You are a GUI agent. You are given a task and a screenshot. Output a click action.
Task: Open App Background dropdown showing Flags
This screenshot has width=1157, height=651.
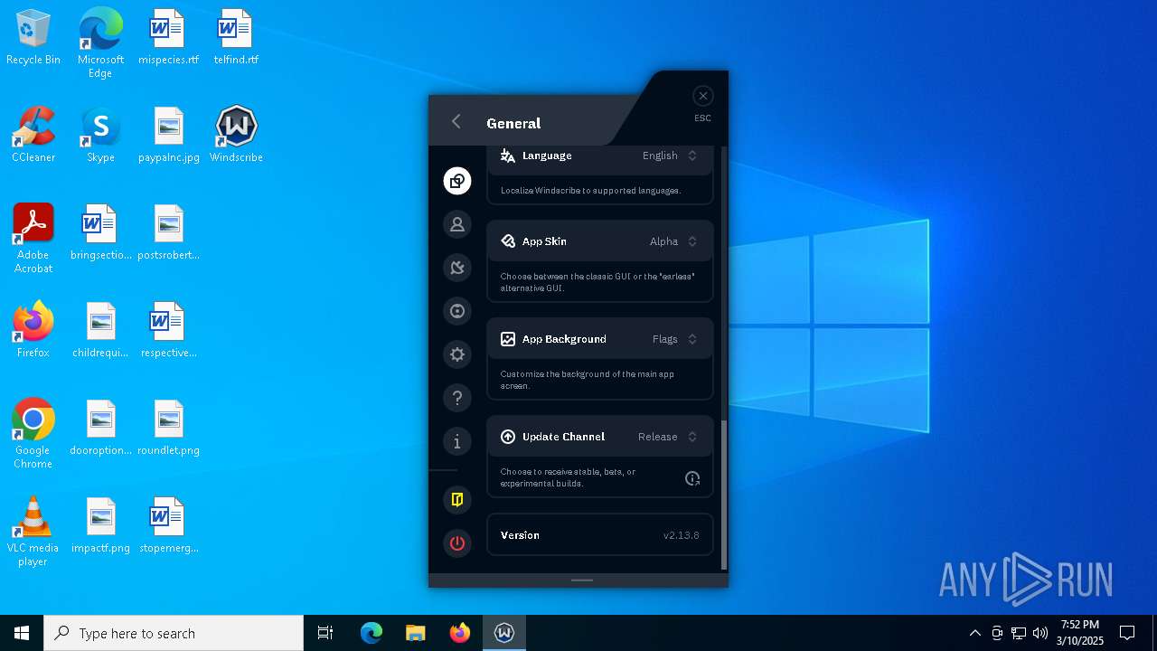coord(675,339)
